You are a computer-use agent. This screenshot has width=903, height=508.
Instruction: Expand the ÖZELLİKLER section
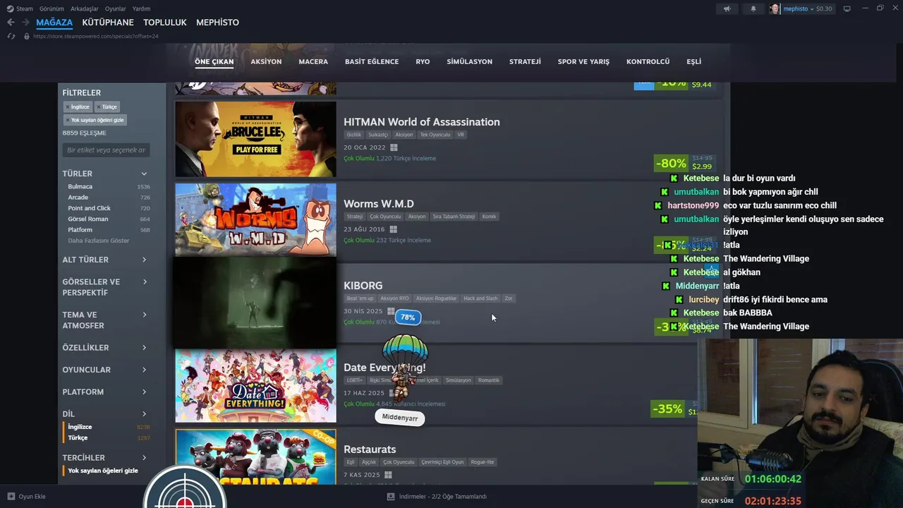coord(105,348)
